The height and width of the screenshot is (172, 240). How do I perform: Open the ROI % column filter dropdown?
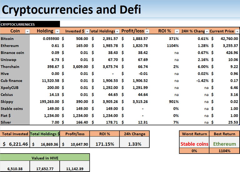(x=177, y=32)
